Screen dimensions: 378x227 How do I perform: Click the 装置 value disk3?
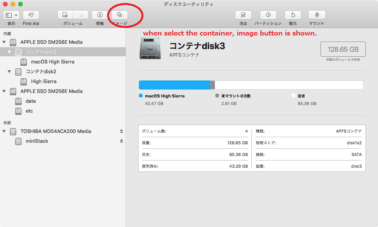pos(356,166)
